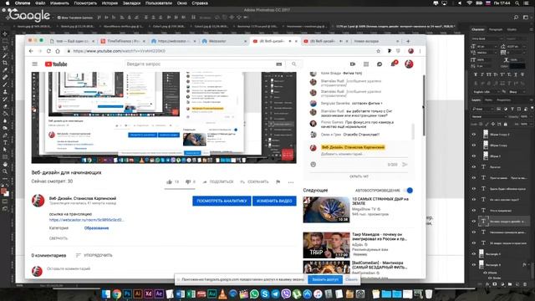Open anti-aliasing method dropdown

517,92
